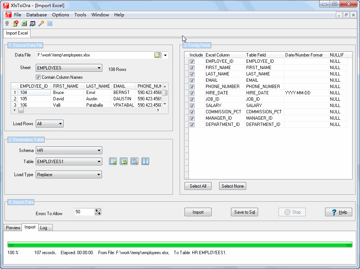Click the padlock with red X toolbar icon
Image resolution: width=360 pixels, height=269 pixels.
[x=16, y=23]
